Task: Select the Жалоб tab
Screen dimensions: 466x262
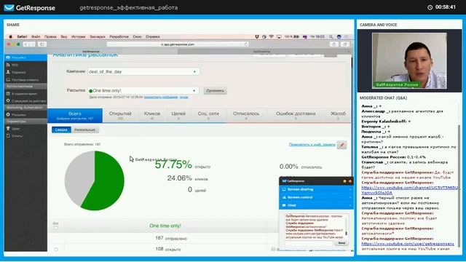Action: click(x=338, y=115)
